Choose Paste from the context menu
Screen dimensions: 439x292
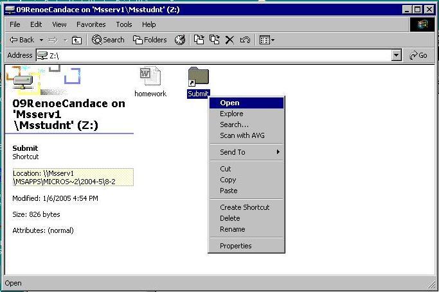(246, 191)
